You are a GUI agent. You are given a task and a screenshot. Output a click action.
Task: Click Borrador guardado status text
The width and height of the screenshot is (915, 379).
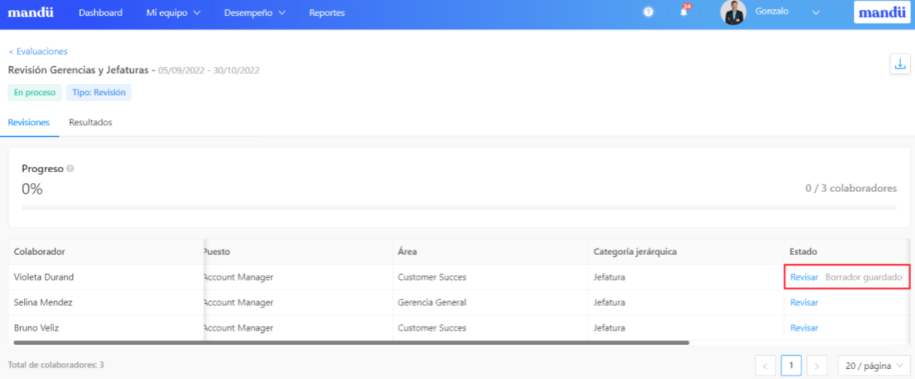pos(864,277)
